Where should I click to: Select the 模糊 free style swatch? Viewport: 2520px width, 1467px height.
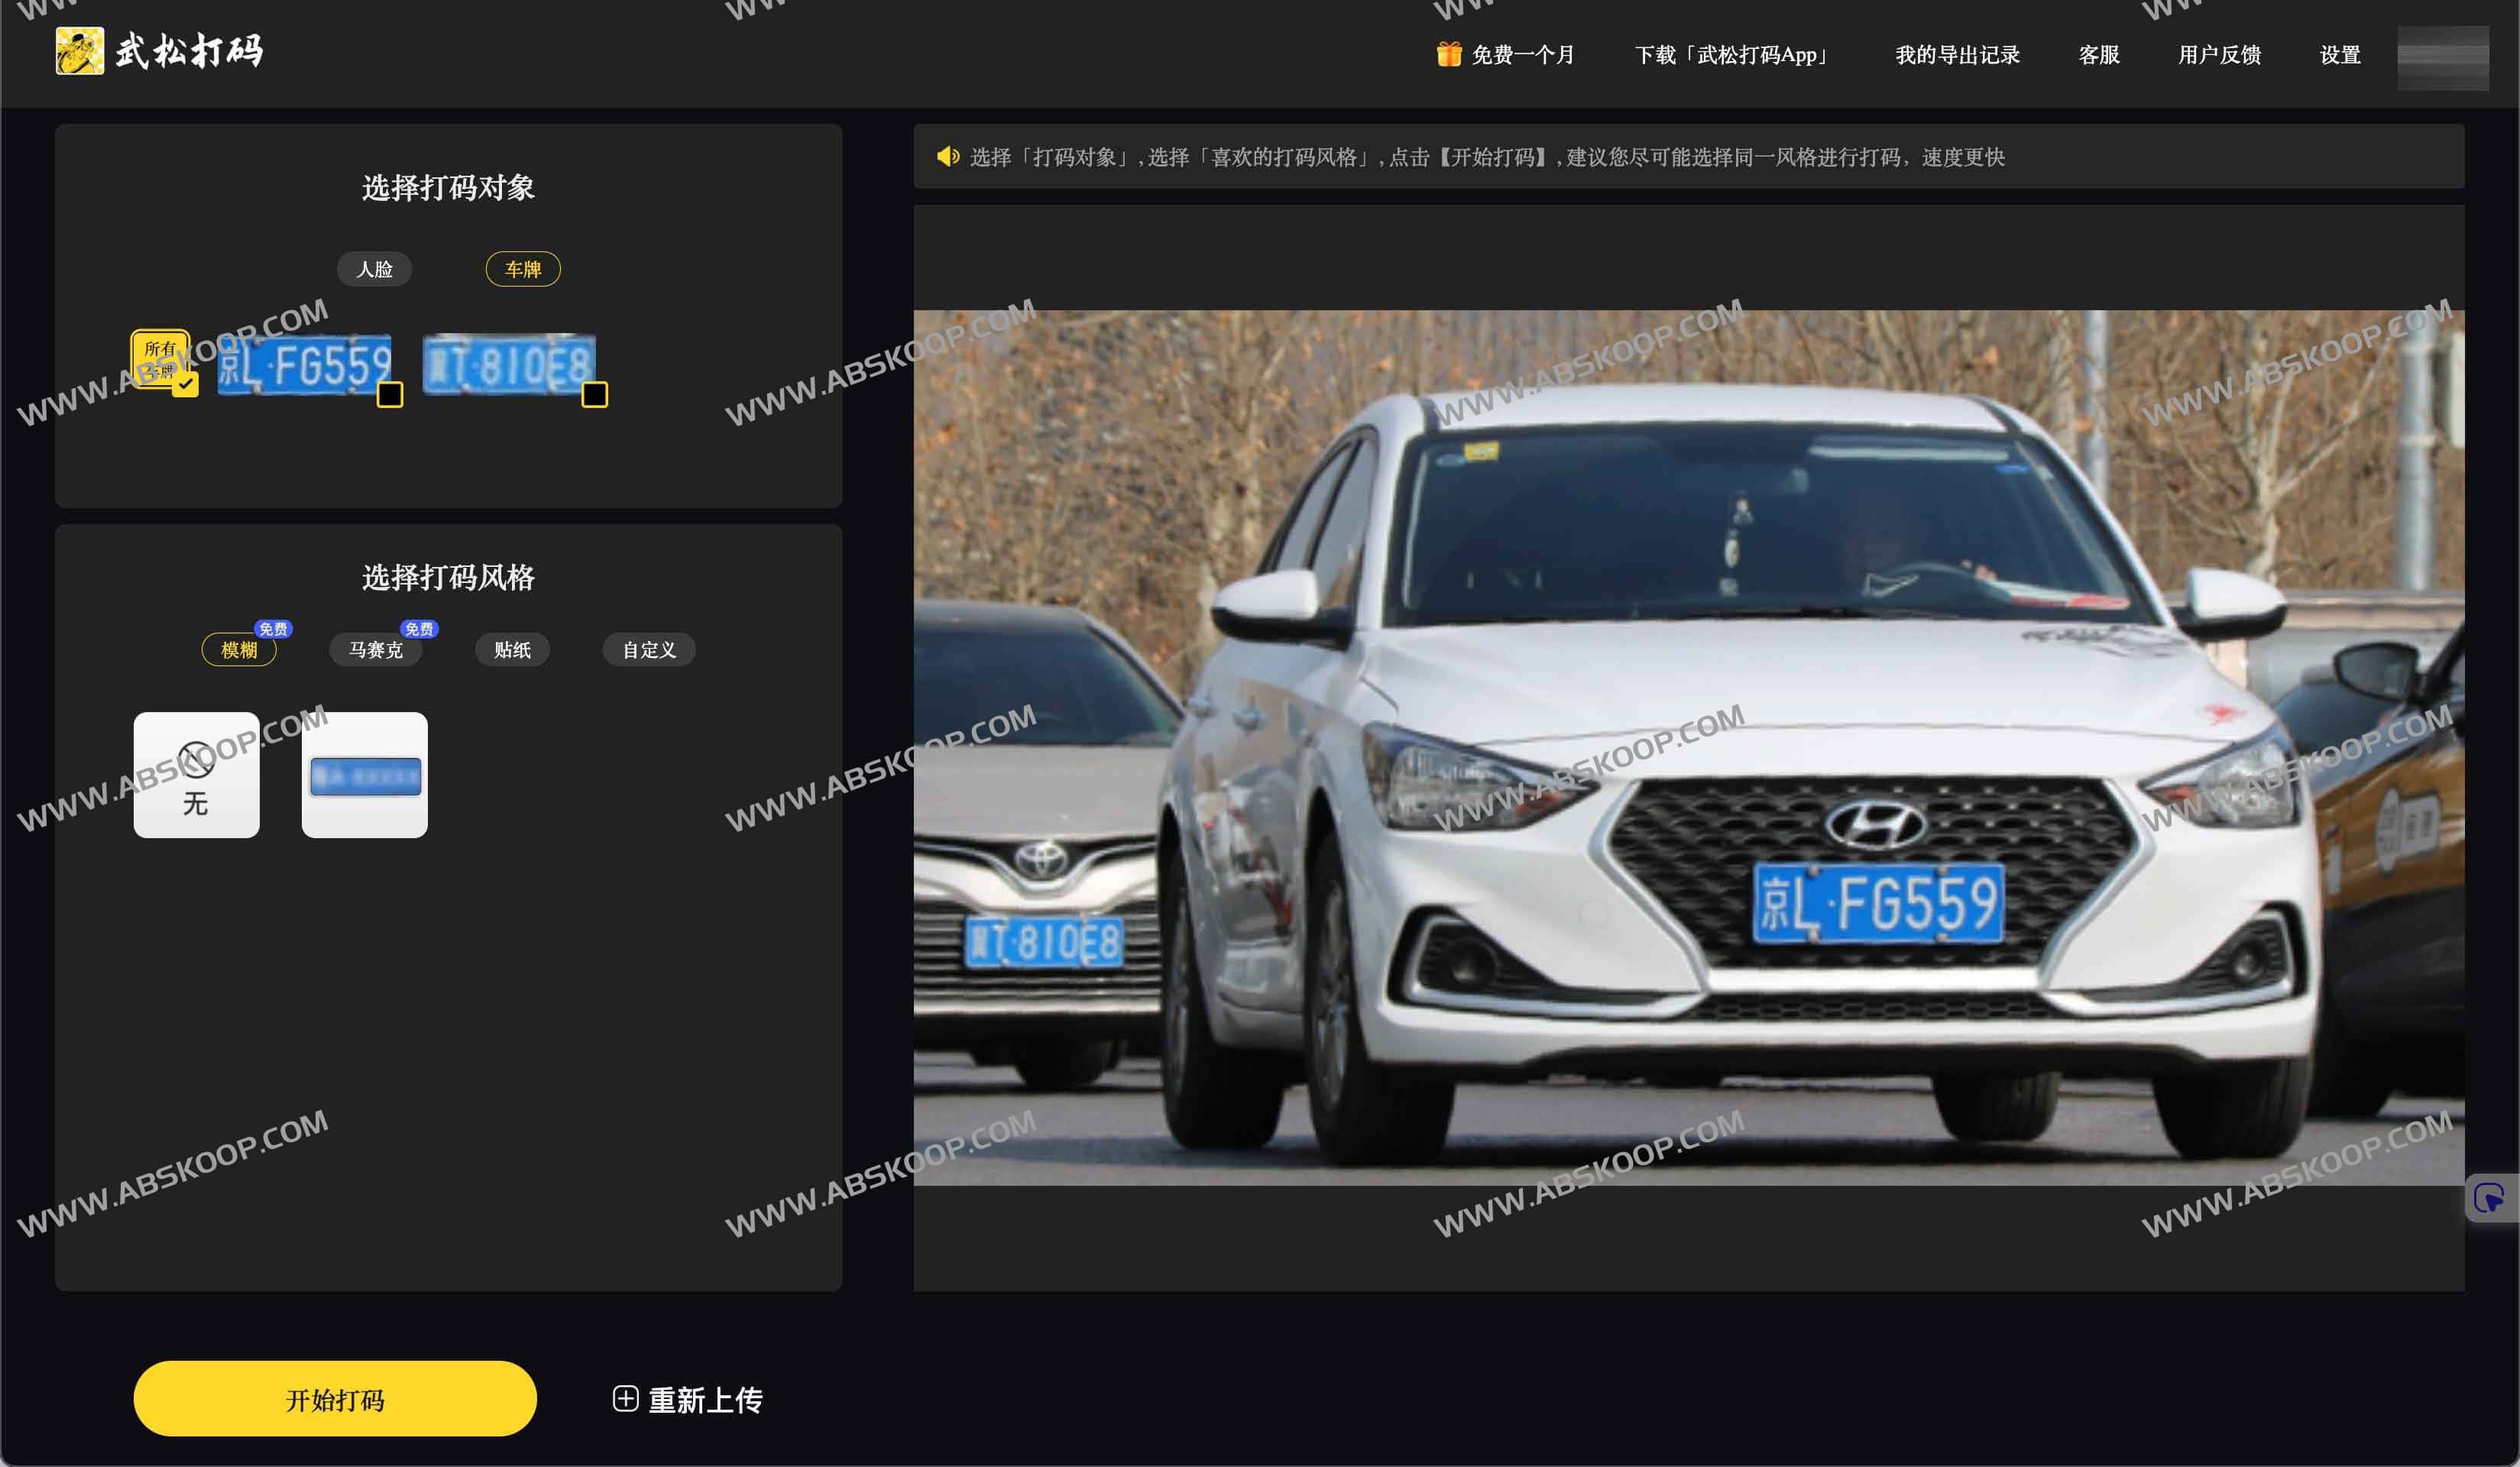[x=239, y=650]
